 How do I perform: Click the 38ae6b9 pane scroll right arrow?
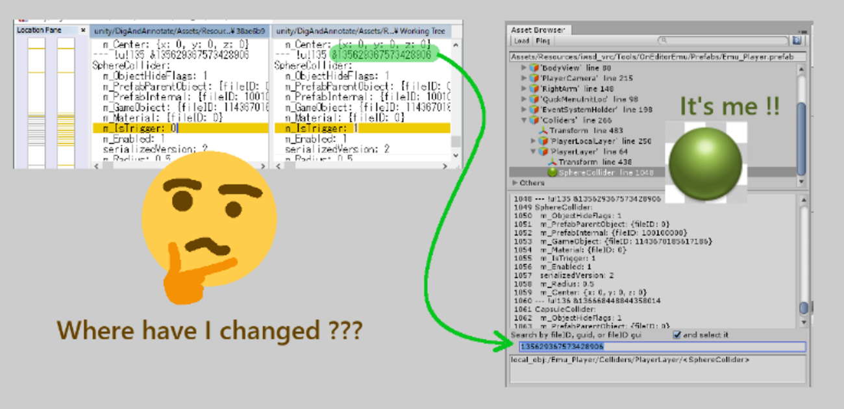(x=263, y=165)
